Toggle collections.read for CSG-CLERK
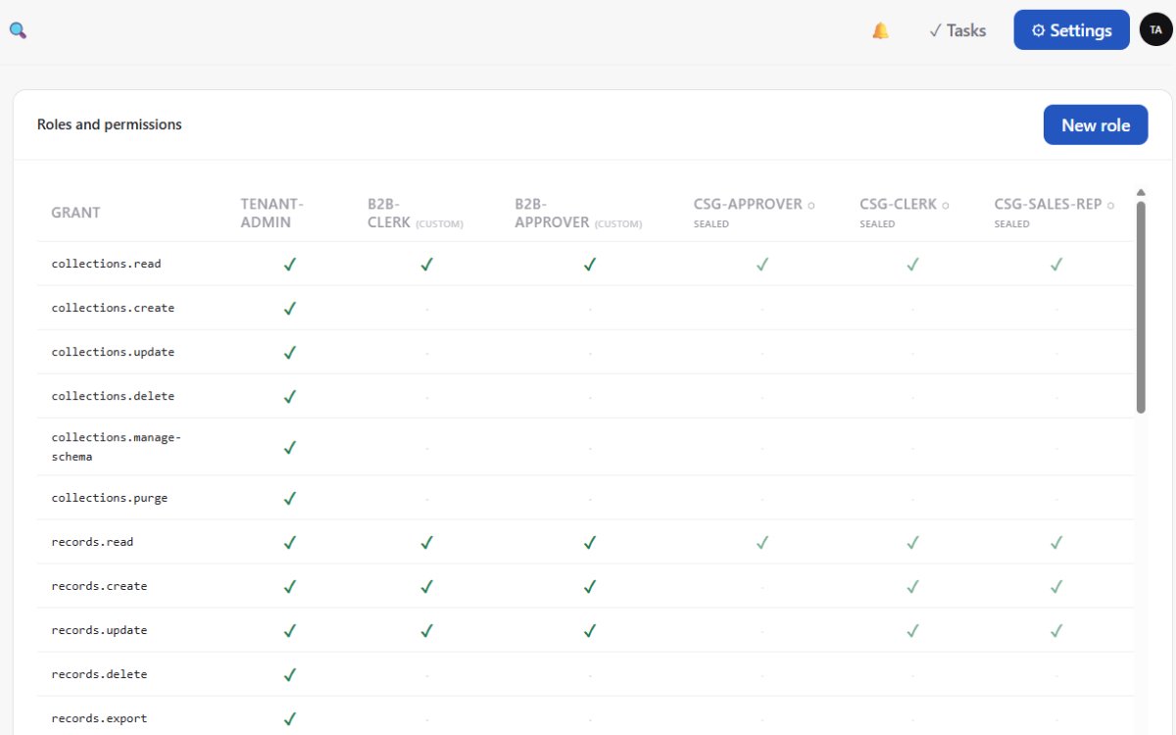Screen dimensions: 1176x735 click(x=912, y=264)
